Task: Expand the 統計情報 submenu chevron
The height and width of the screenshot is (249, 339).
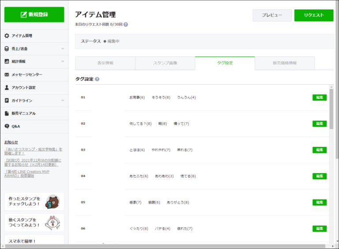Action: [63, 61]
